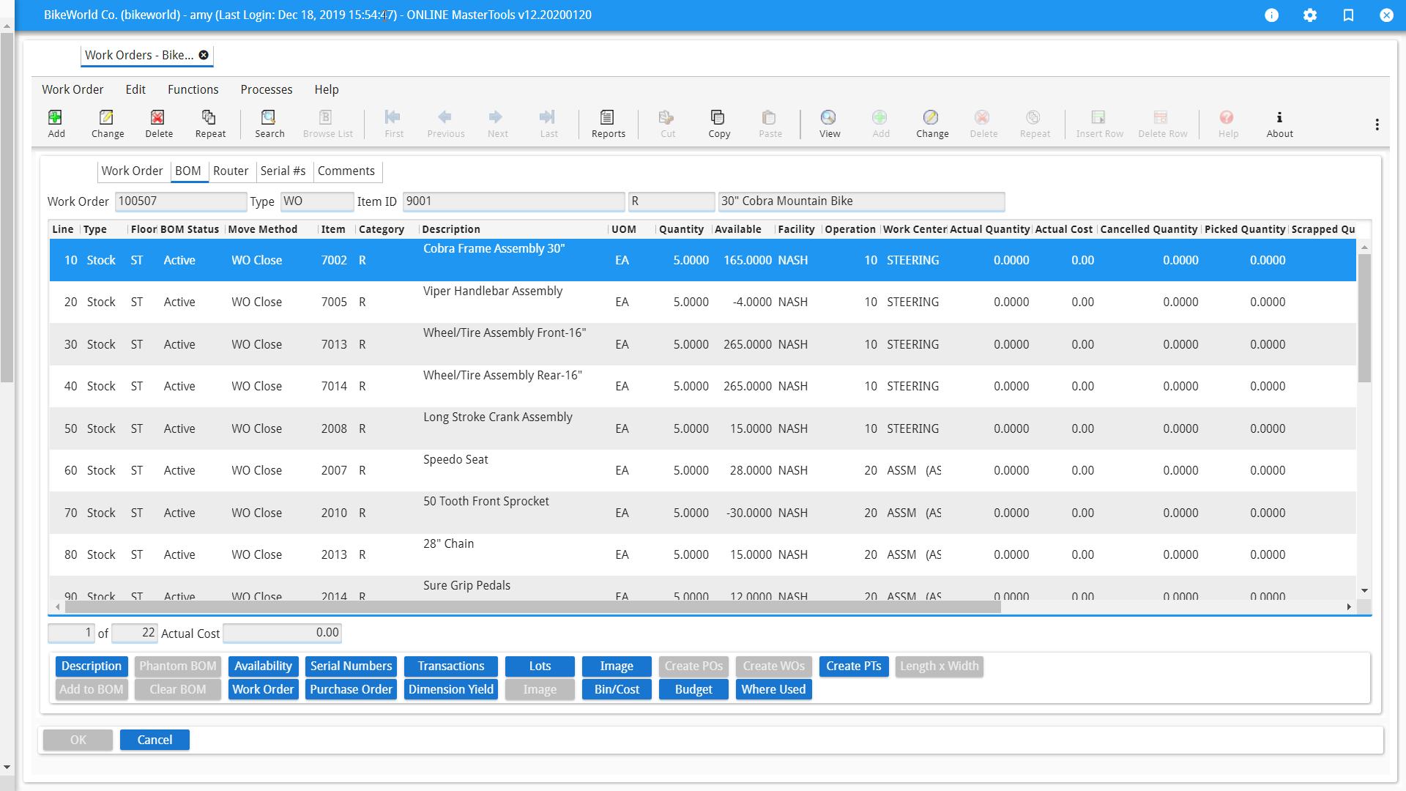Viewport: 1406px width, 791px height.
Task: Click the Where Used button
Action: point(773,689)
